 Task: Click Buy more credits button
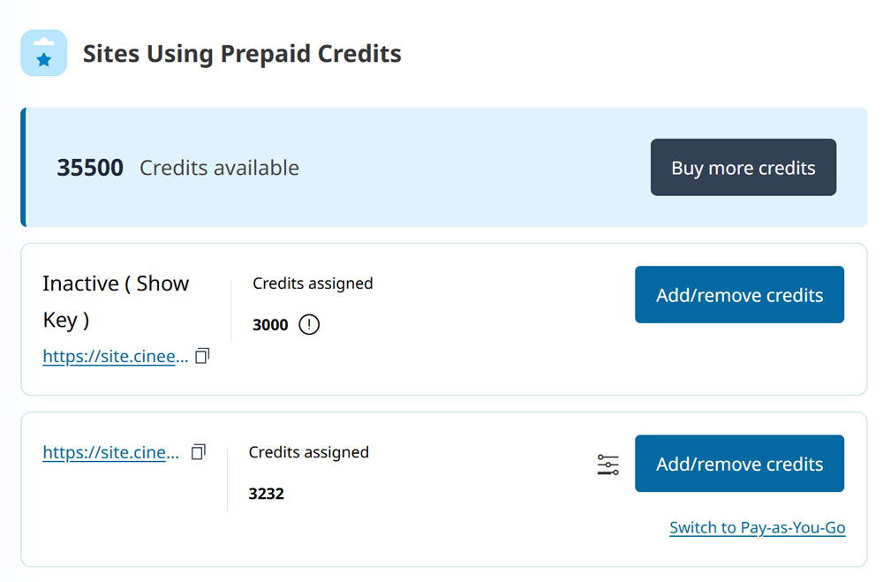[x=743, y=167]
